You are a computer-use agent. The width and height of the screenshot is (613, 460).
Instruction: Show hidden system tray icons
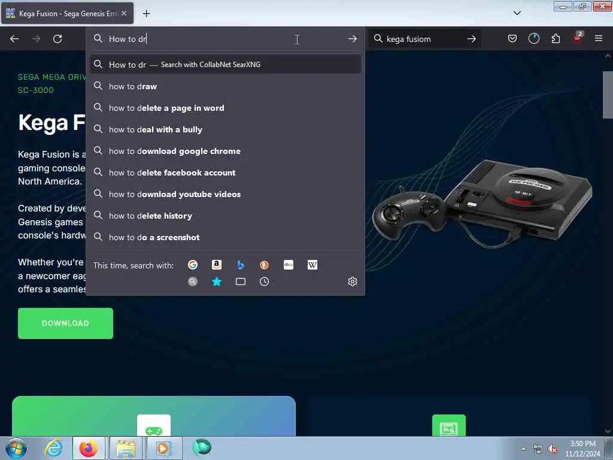pos(523,449)
